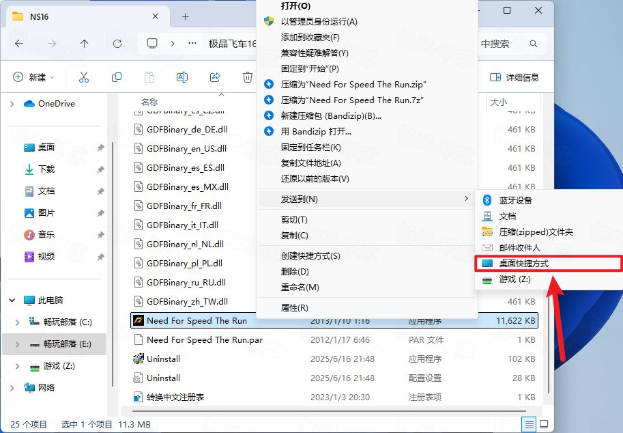Refresh the current folder view
The image size is (623, 433).
[x=117, y=44]
